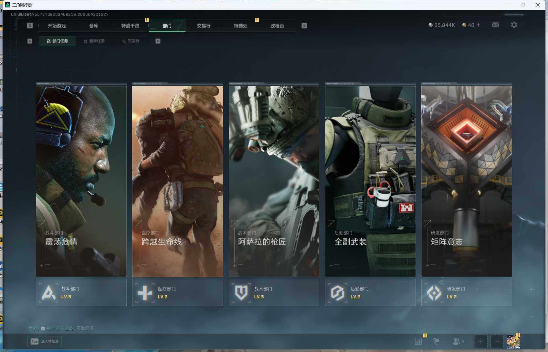Open the friends list icon showing 3
The height and width of the screenshot is (352, 548).
(x=458, y=341)
